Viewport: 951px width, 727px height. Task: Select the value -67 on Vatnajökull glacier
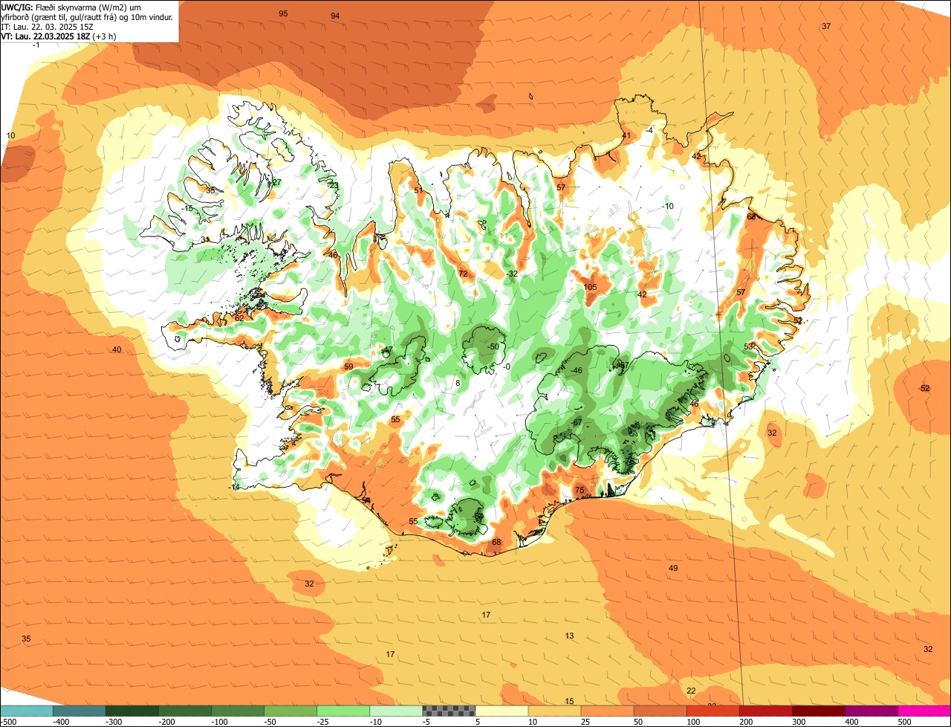tap(576, 422)
